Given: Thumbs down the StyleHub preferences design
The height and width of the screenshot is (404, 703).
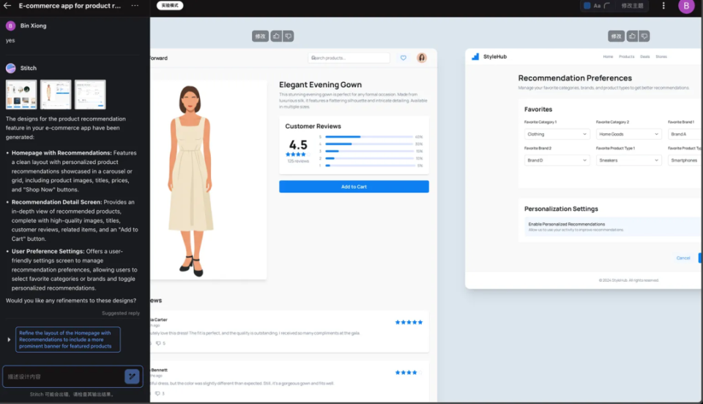Looking at the screenshot, I should [x=644, y=37].
